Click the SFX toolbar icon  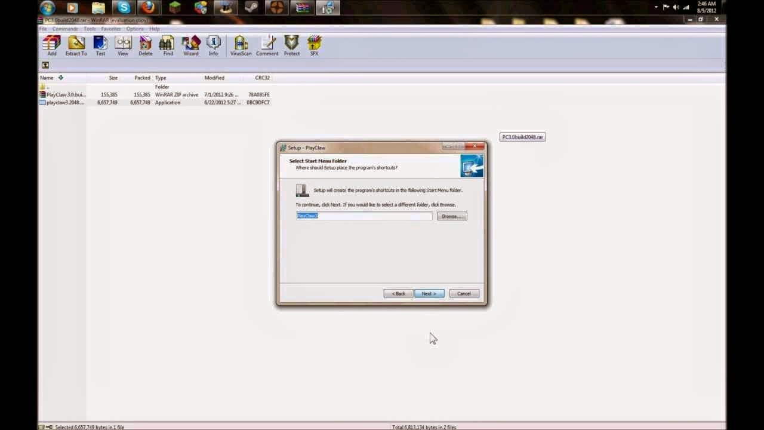click(314, 46)
